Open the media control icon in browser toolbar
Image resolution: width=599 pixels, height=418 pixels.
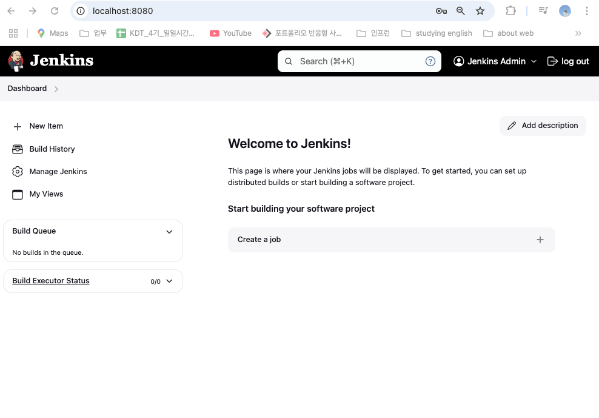(543, 11)
